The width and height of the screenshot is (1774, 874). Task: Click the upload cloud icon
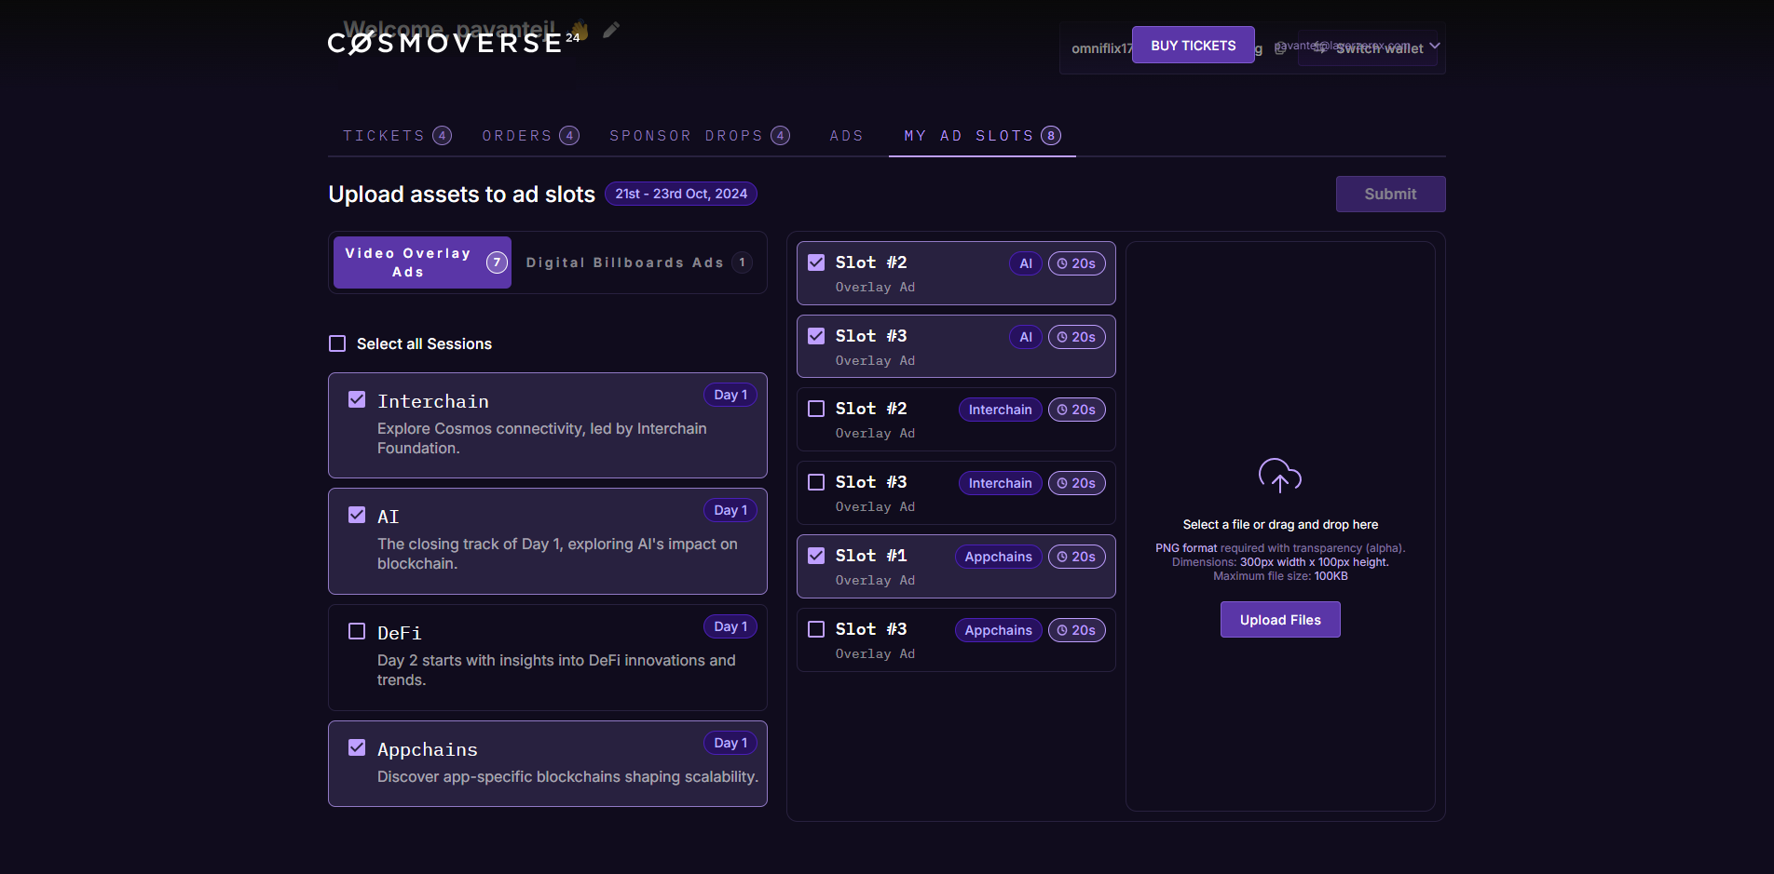click(1279, 476)
